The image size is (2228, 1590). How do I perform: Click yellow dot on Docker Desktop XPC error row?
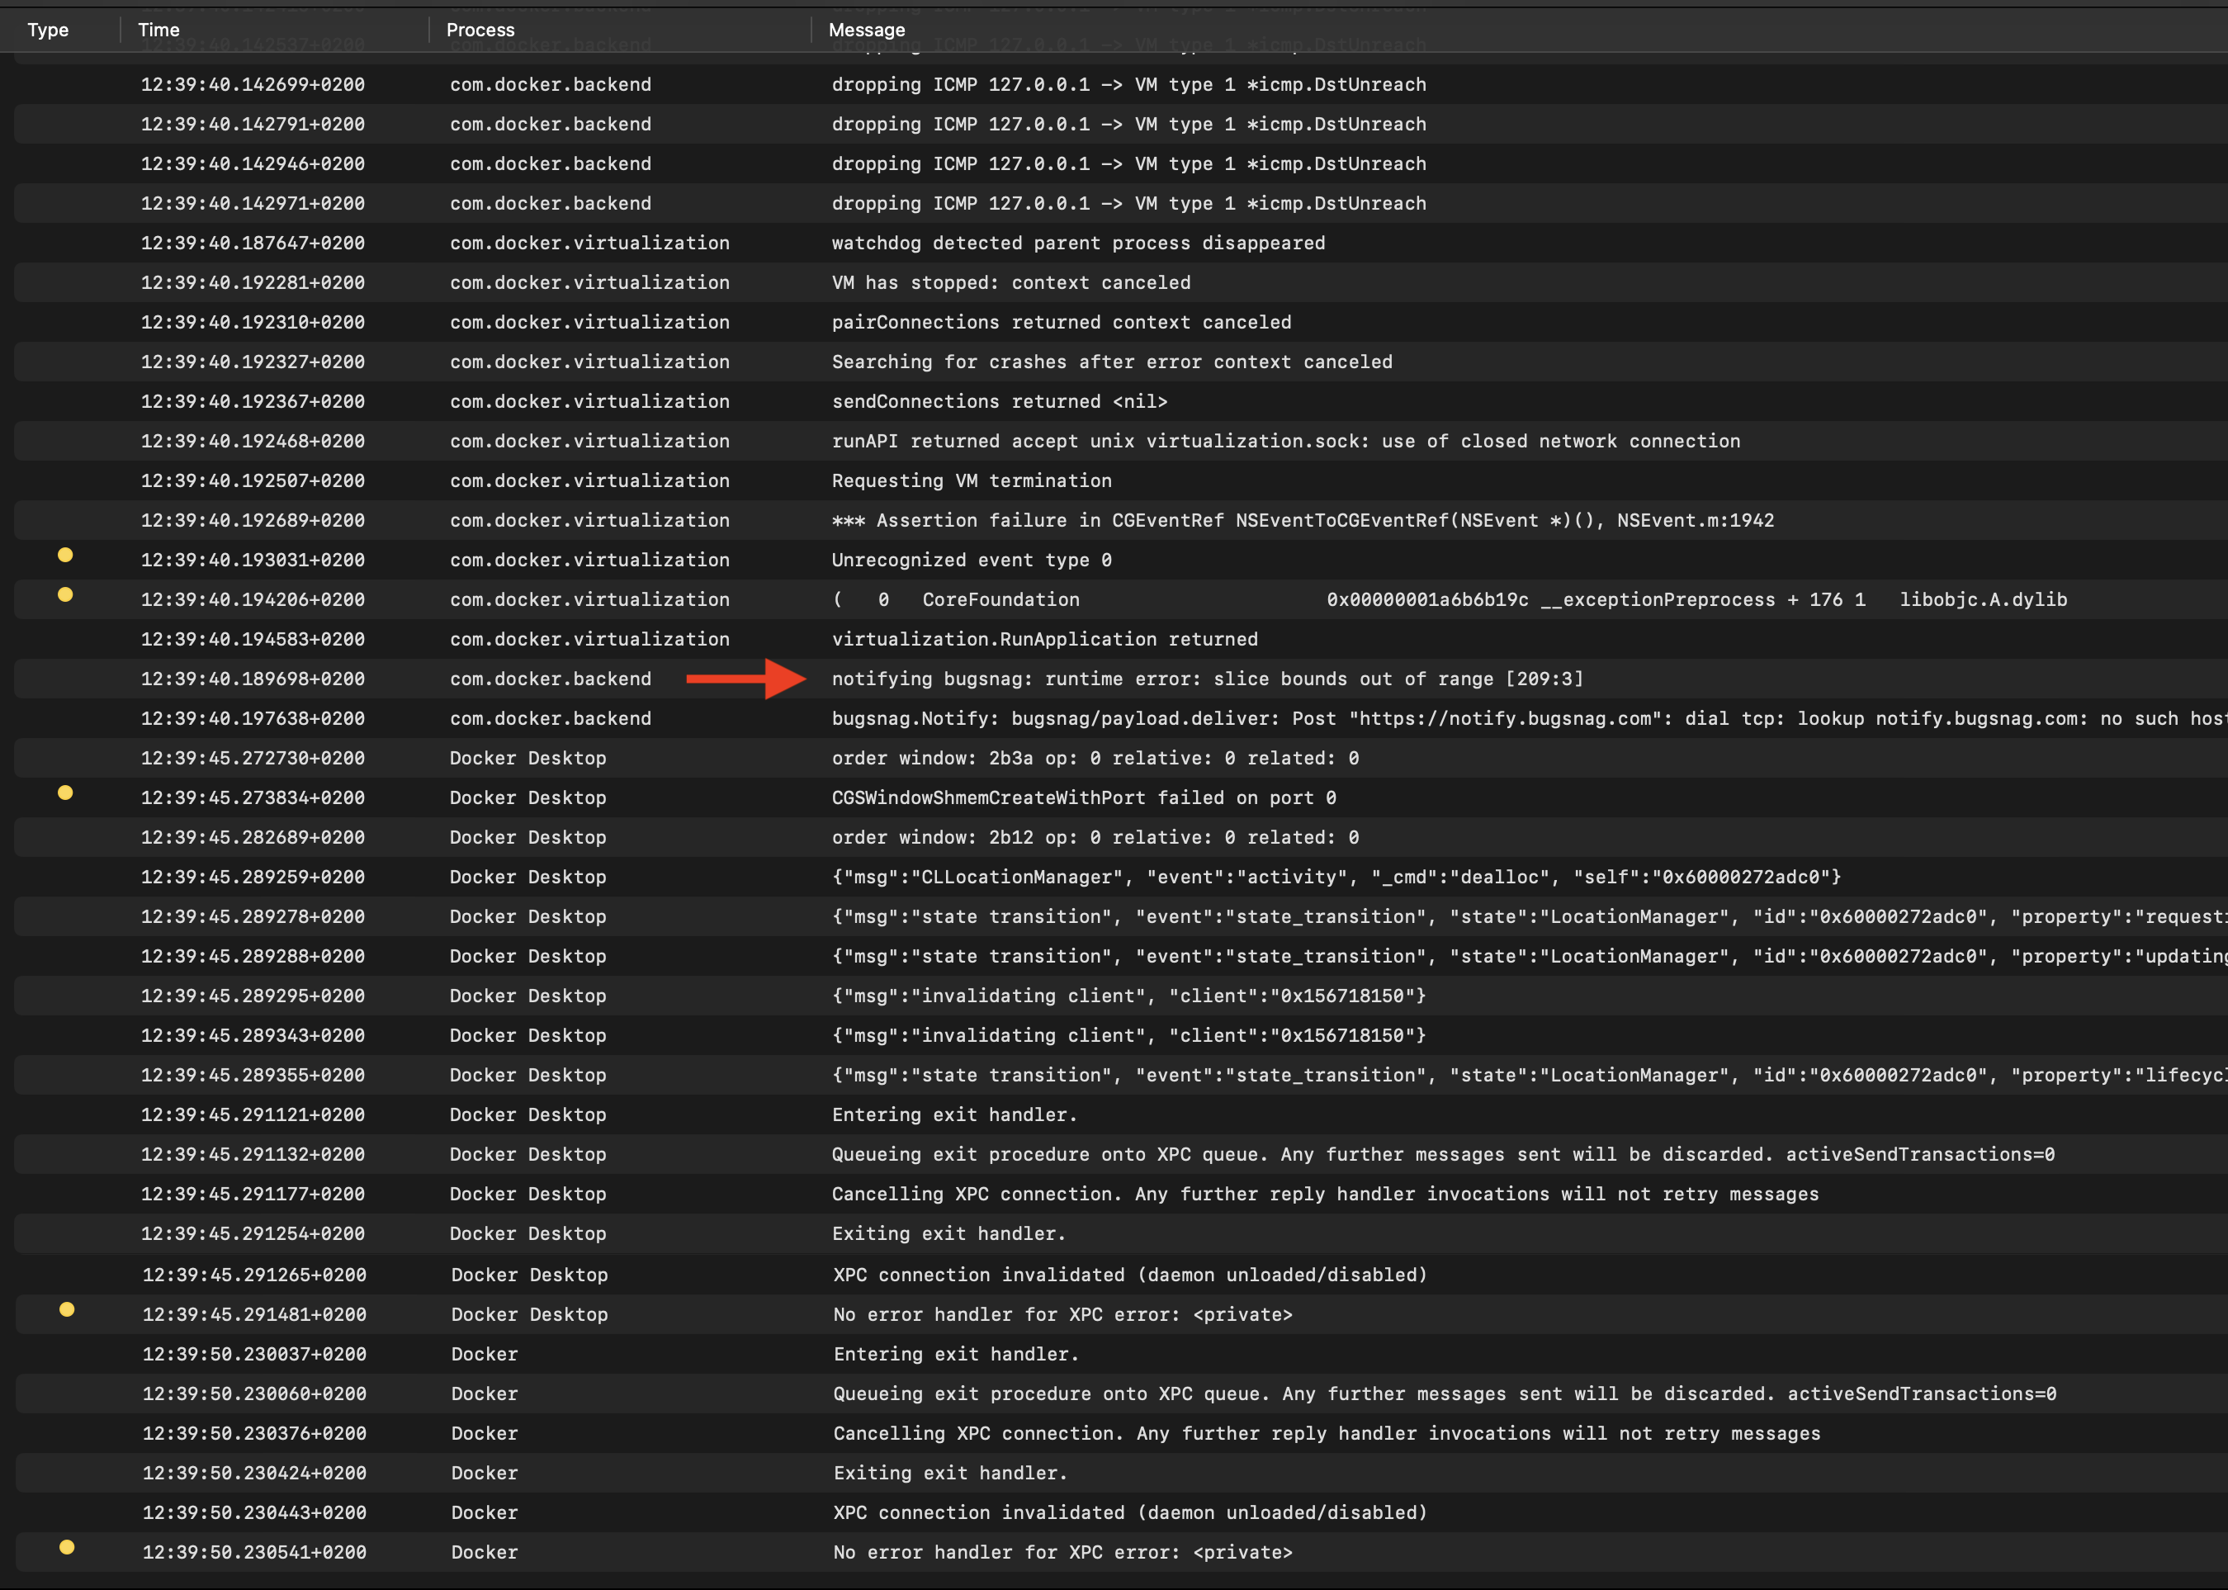[x=67, y=1309]
